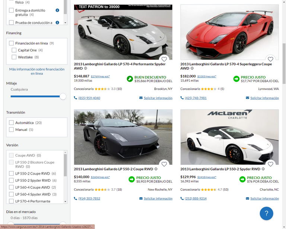Open $3385/mes est. payment estimate link
Image resolution: width=286 pixels, height=229 pixels.
pyautogui.click(x=207, y=76)
